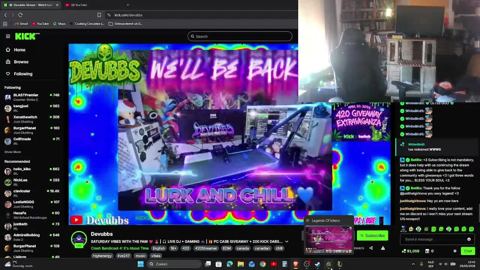Click the 420Streamer tag
The width and height of the screenshot is (480, 270).
[x=205, y=248]
